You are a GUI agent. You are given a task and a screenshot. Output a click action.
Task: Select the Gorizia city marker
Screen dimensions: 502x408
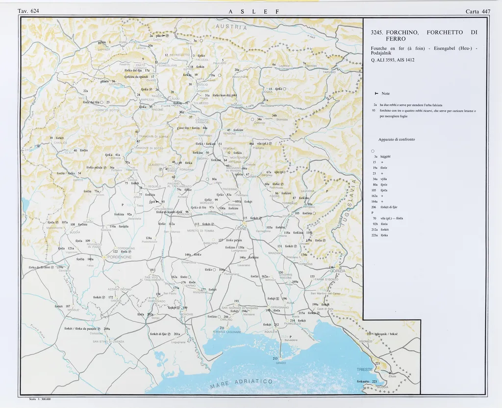[338, 267]
